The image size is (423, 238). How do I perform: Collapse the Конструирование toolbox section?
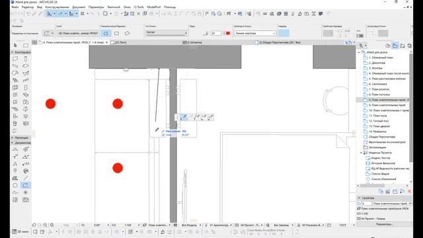pyautogui.click(x=13, y=52)
